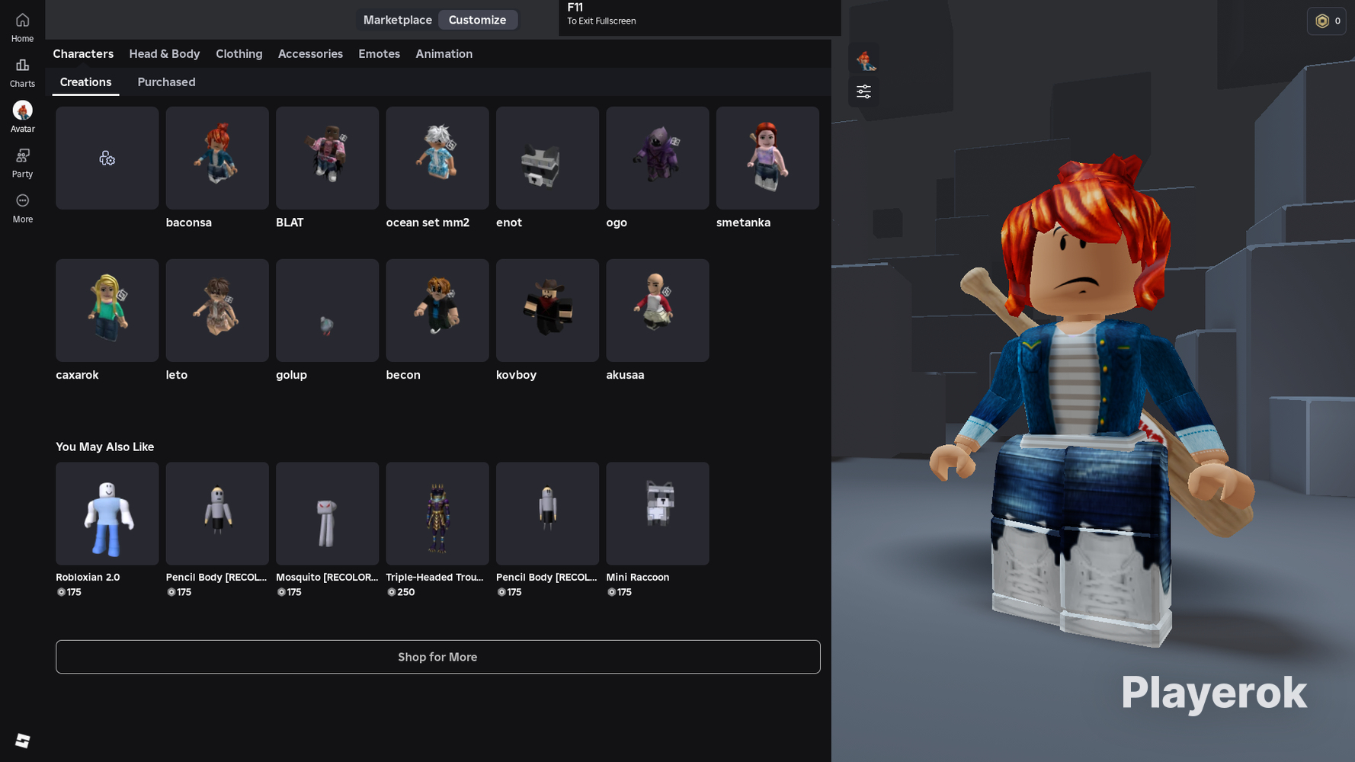Select the smetanka character outfit
This screenshot has height=762, width=1355.
(x=767, y=158)
